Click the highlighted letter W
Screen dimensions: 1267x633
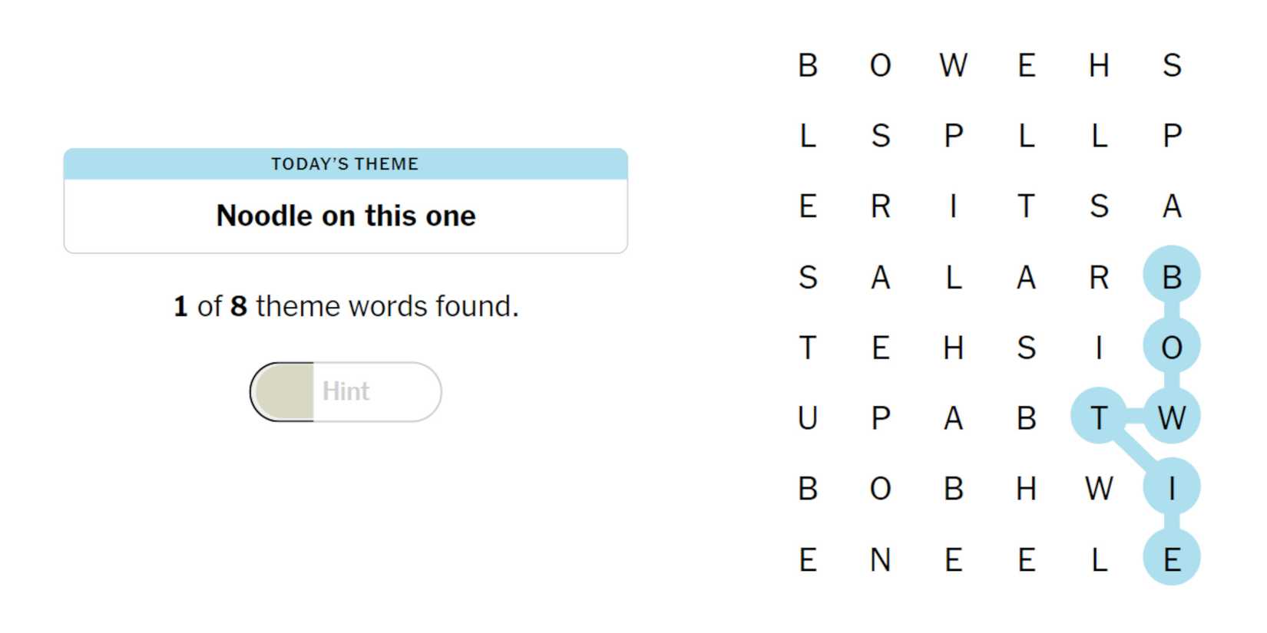tap(1171, 417)
